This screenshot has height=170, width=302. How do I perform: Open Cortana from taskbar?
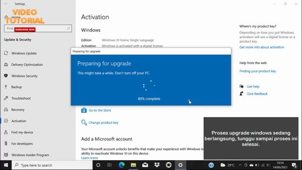(x=98, y=165)
